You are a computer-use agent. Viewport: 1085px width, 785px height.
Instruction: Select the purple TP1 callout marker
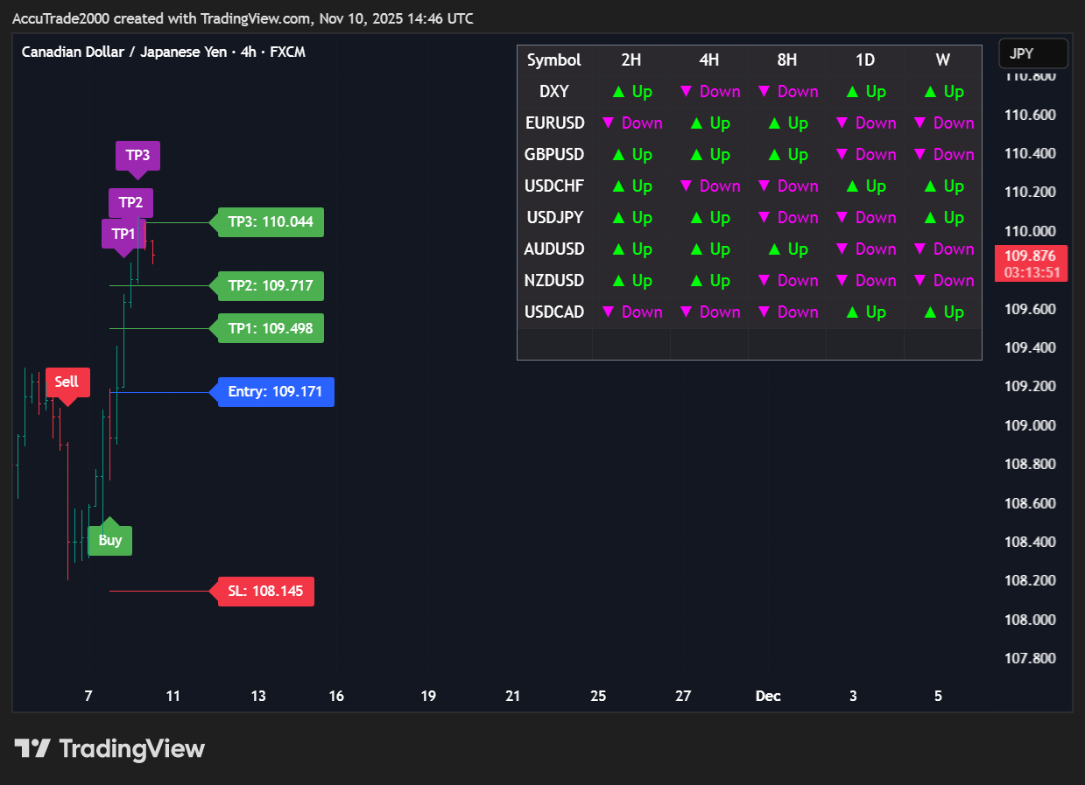(x=123, y=234)
